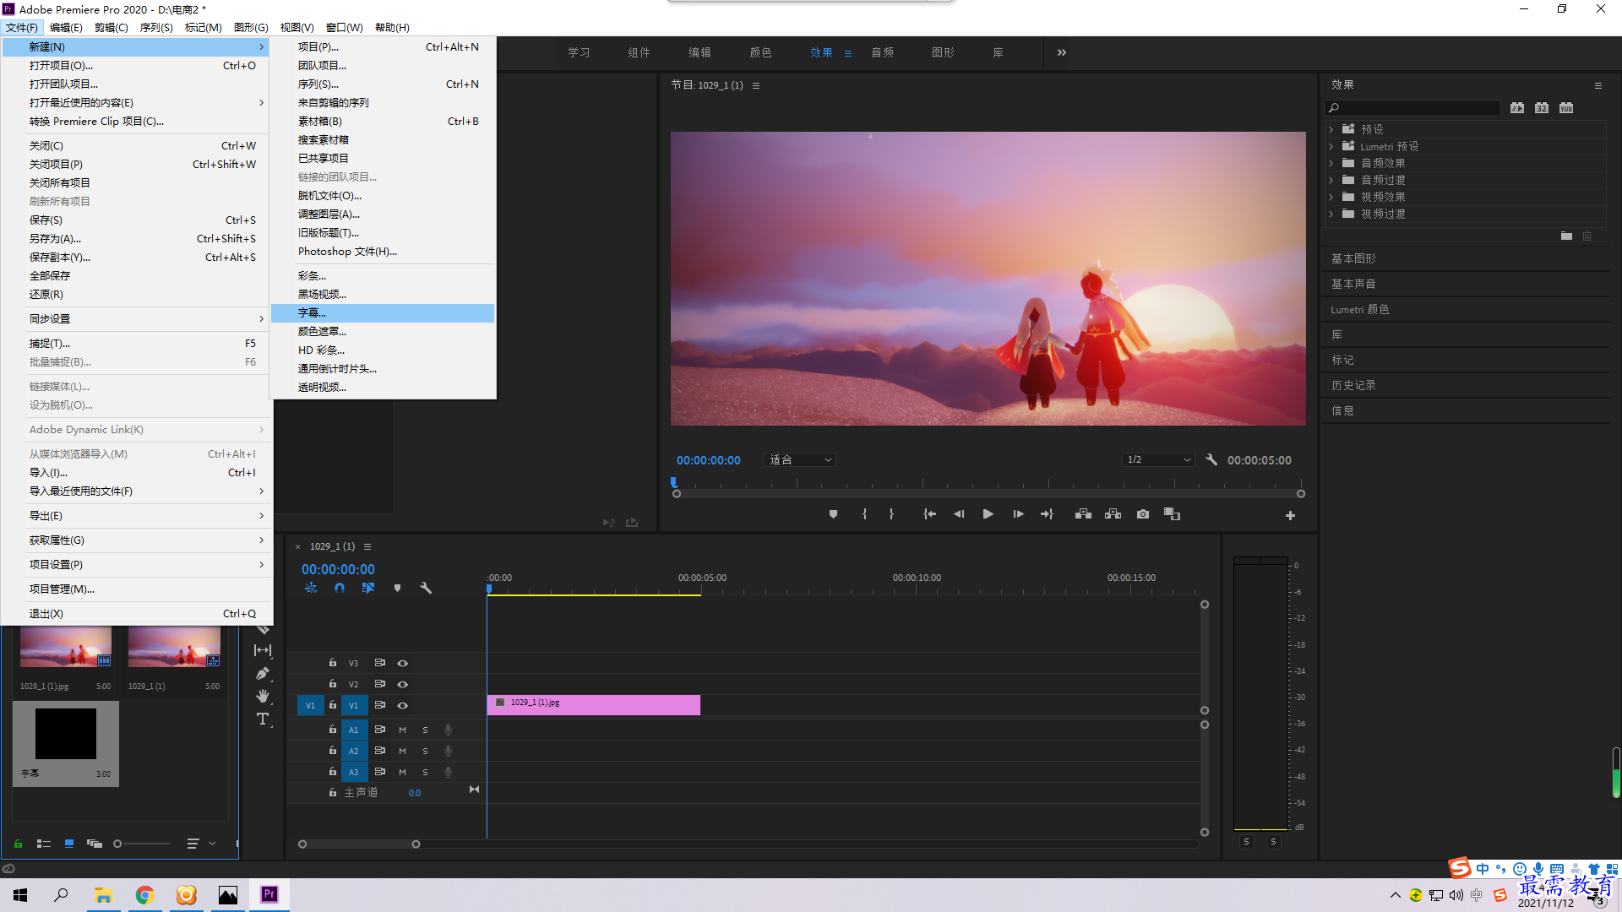The height and width of the screenshot is (912, 1622).
Task: Toggle V1 track output eye
Action: coord(403,706)
